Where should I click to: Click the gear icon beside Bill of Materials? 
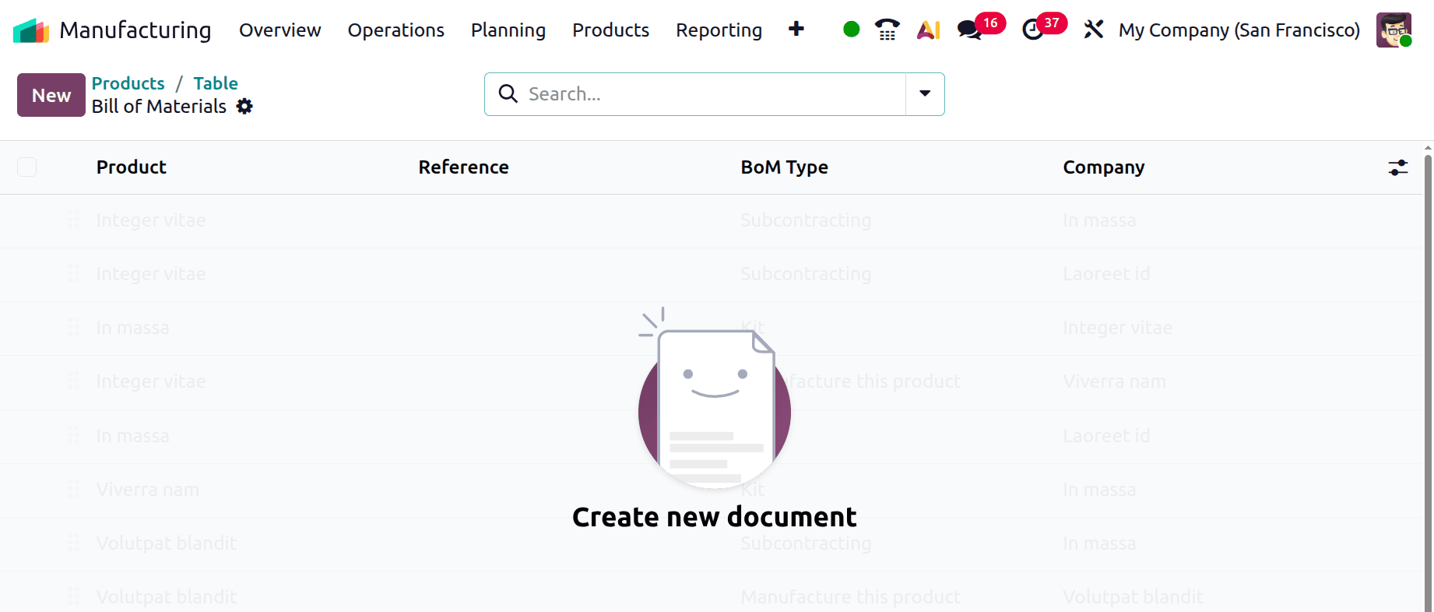(244, 107)
